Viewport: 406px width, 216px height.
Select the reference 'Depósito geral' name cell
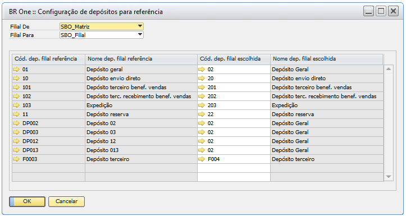[141, 70]
